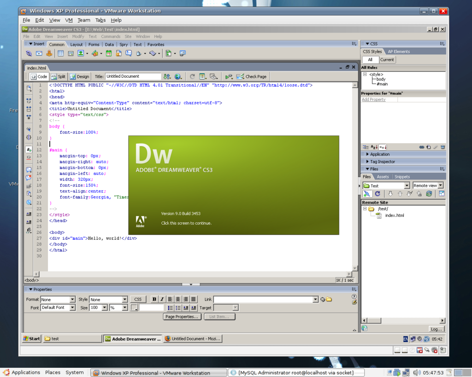Preview in browser using the globe icon

tap(177, 76)
